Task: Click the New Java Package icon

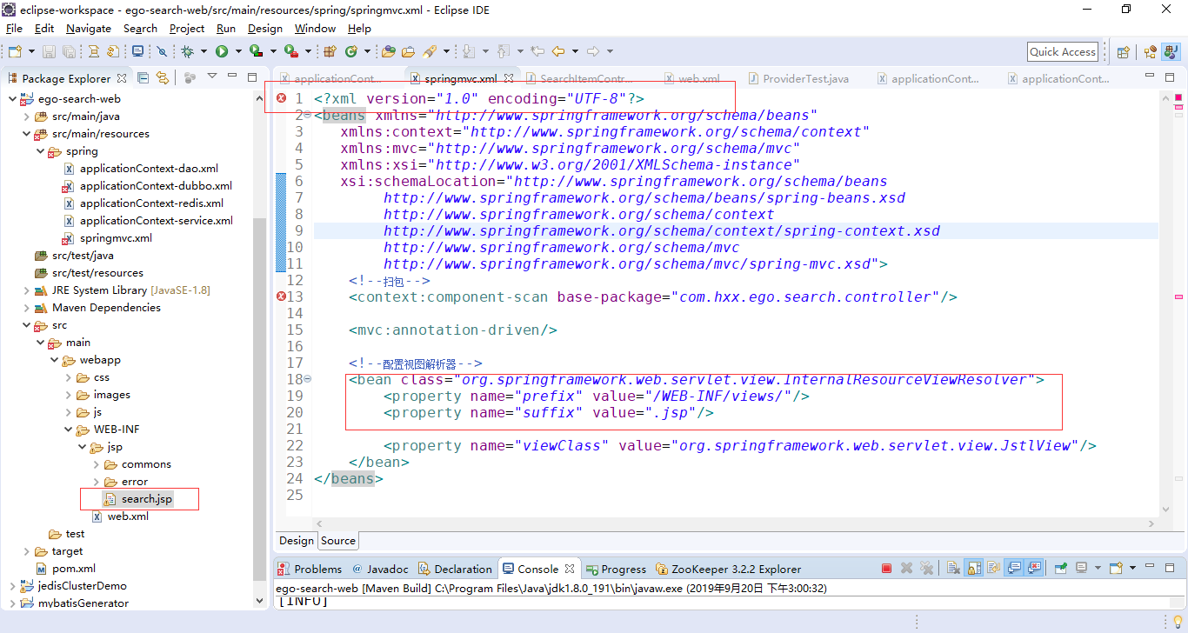Action: click(330, 51)
